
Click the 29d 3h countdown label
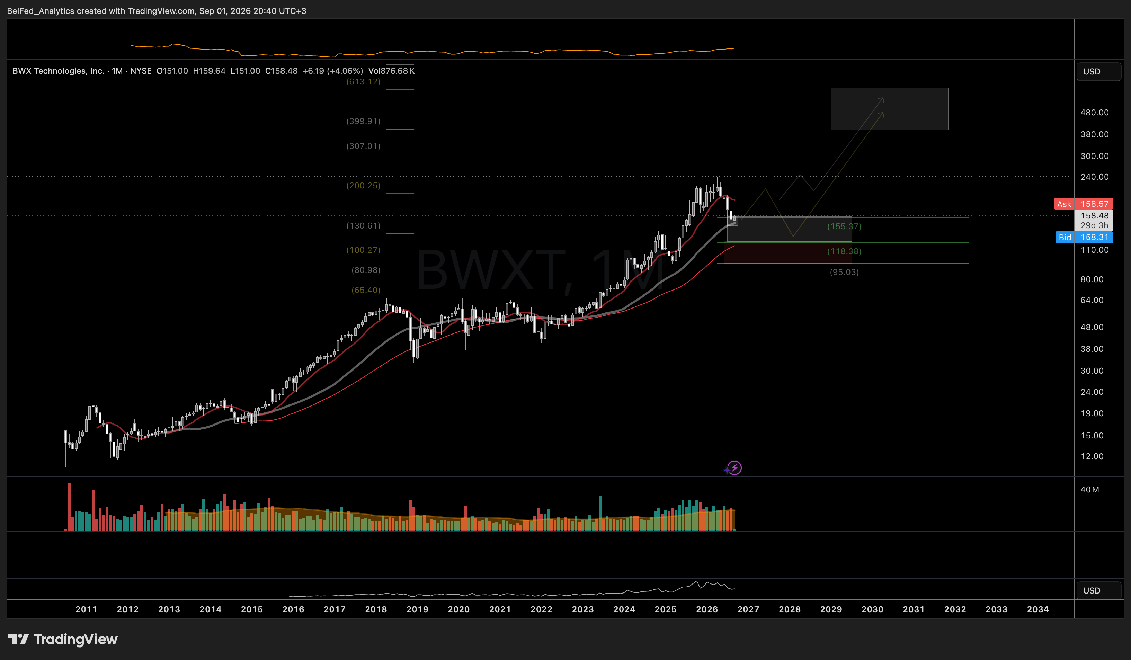[x=1094, y=225]
